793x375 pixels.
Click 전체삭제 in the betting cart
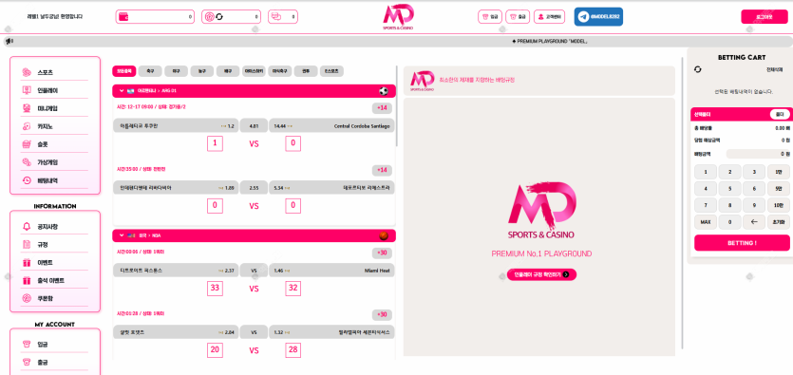(x=774, y=69)
